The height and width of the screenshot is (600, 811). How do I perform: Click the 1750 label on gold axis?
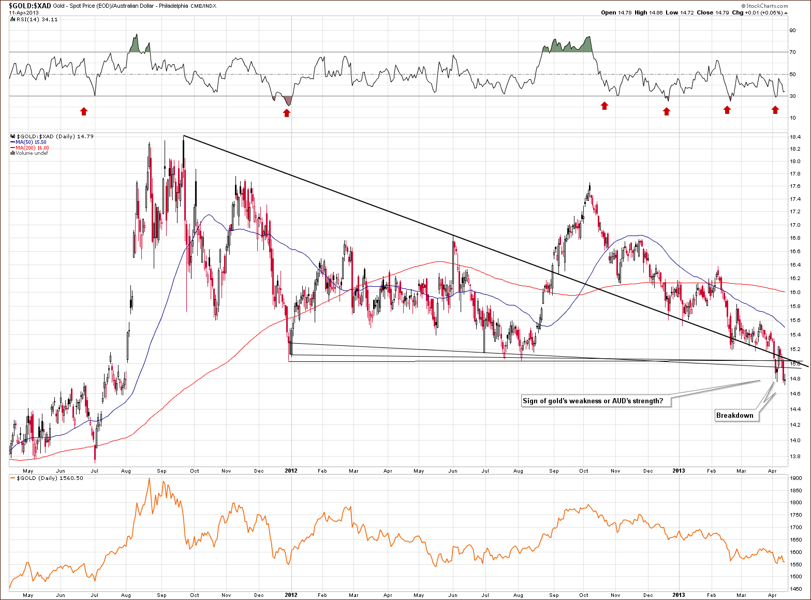click(x=796, y=515)
